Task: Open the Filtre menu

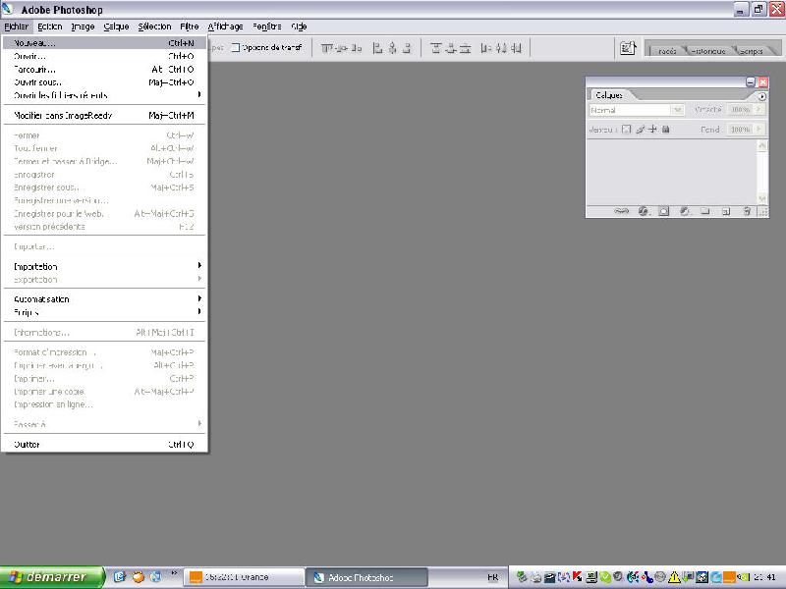Action: pyautogui.click(x=190, y=27)
